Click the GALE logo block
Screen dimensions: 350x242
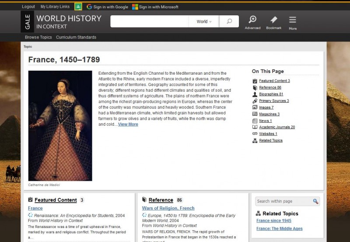(x=28, y=21)
